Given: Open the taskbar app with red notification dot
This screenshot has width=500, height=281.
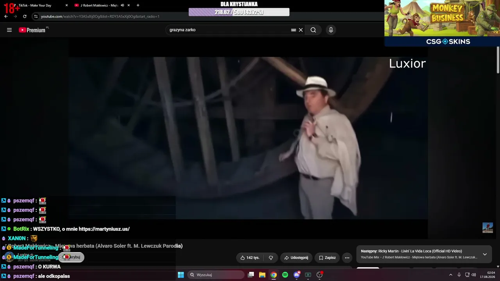Looking at the screenshot, I should coord(320,275).
